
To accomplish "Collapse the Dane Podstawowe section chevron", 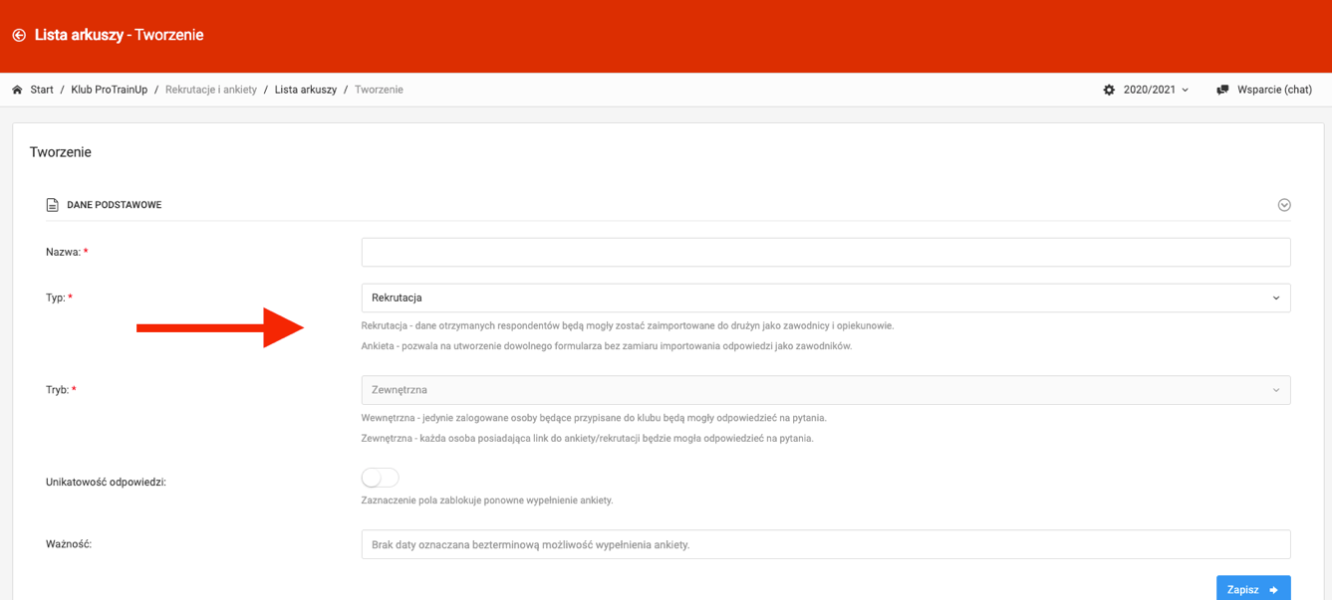I will (1284, 205).
